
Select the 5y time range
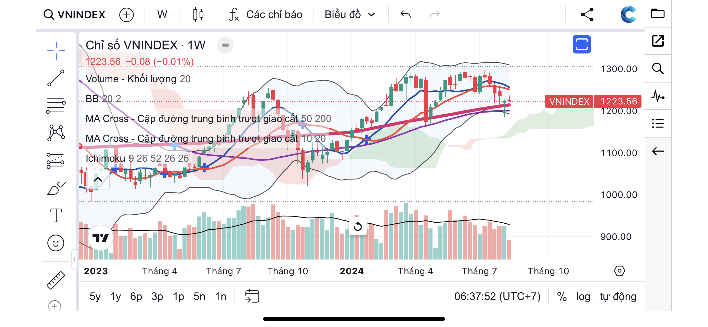pos(95,296)
